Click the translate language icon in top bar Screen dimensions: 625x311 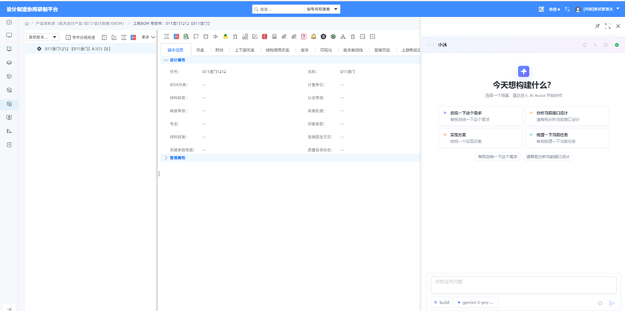[567, 9]
